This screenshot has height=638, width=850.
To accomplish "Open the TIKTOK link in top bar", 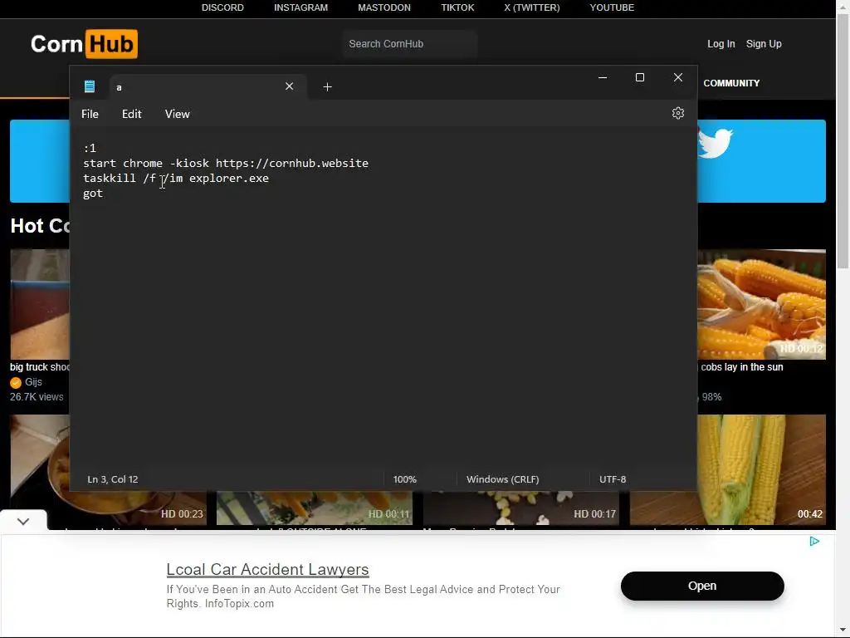I will click(x=457, y=7).
